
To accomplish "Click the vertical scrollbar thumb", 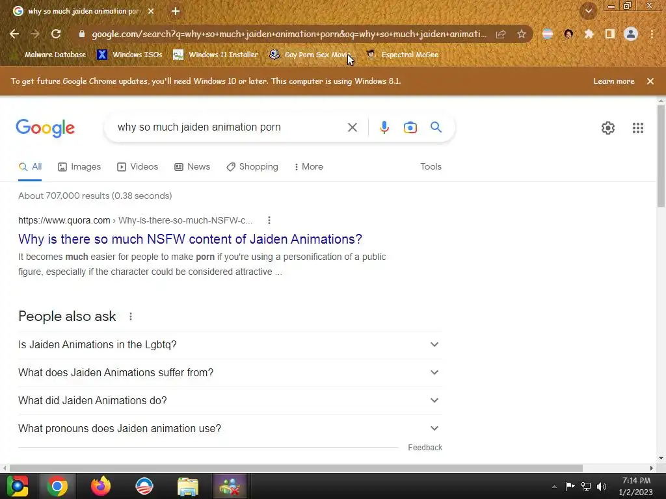I will tap(661, 157).
